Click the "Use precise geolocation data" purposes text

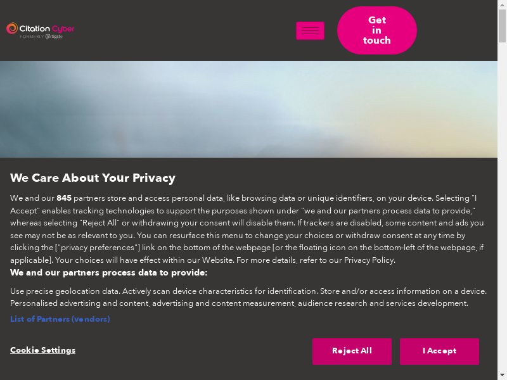point(65,291)
